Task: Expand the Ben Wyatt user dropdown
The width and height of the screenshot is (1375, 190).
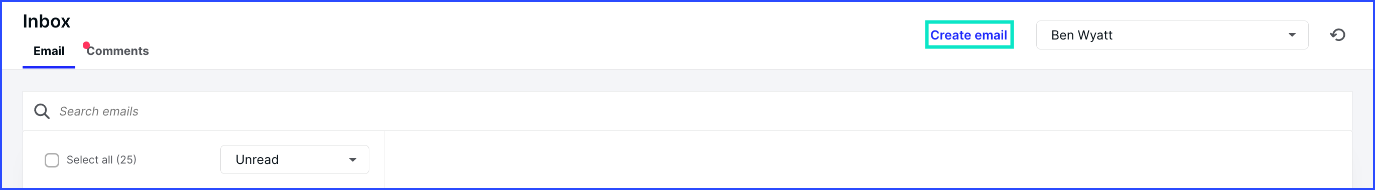Action: (x=1172, y=35)
